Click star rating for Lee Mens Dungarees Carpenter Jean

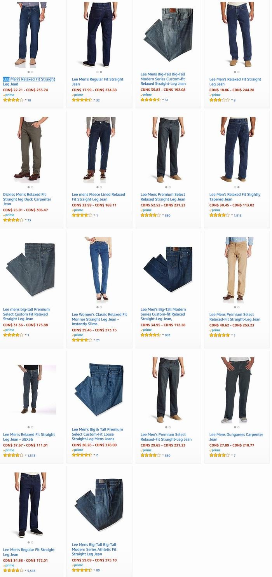tap(220, 455)
